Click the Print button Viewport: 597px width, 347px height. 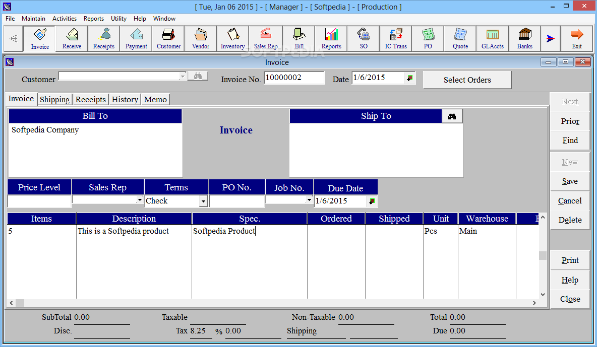570,260
